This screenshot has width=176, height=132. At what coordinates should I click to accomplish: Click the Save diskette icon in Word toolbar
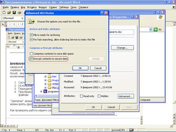(14, 12)
